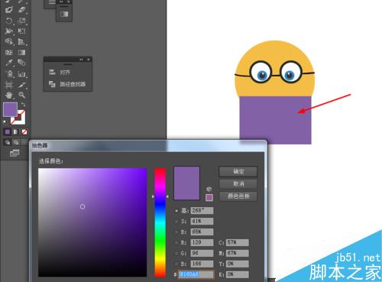This screenshot has height=282, width=382.
Task: Close the Align/Pathfinder panel group
Action: point(89,60)
